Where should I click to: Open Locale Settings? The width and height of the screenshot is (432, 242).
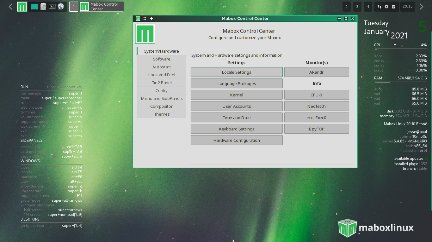[237, 72]
